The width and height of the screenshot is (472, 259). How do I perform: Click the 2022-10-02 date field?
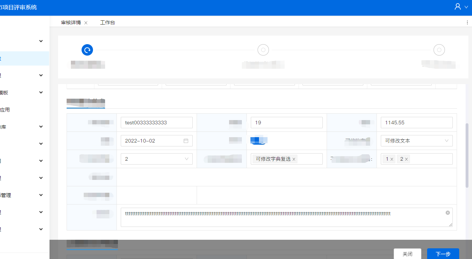pyautogui.click(x=157, y=141)
